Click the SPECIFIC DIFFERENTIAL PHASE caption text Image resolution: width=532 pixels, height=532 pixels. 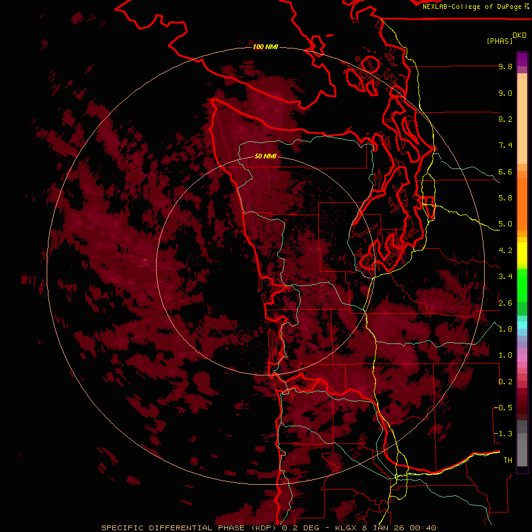(x=173, y=528)
